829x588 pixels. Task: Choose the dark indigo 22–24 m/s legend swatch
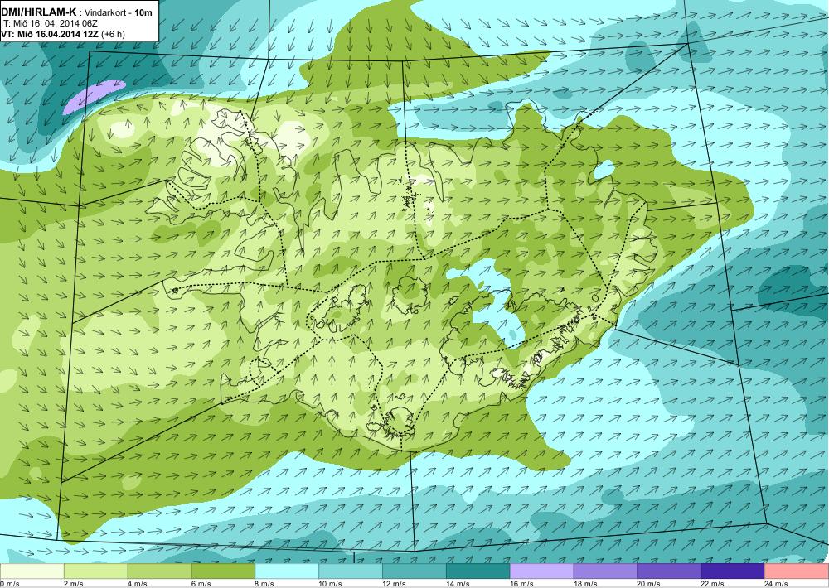coord(733,571)
